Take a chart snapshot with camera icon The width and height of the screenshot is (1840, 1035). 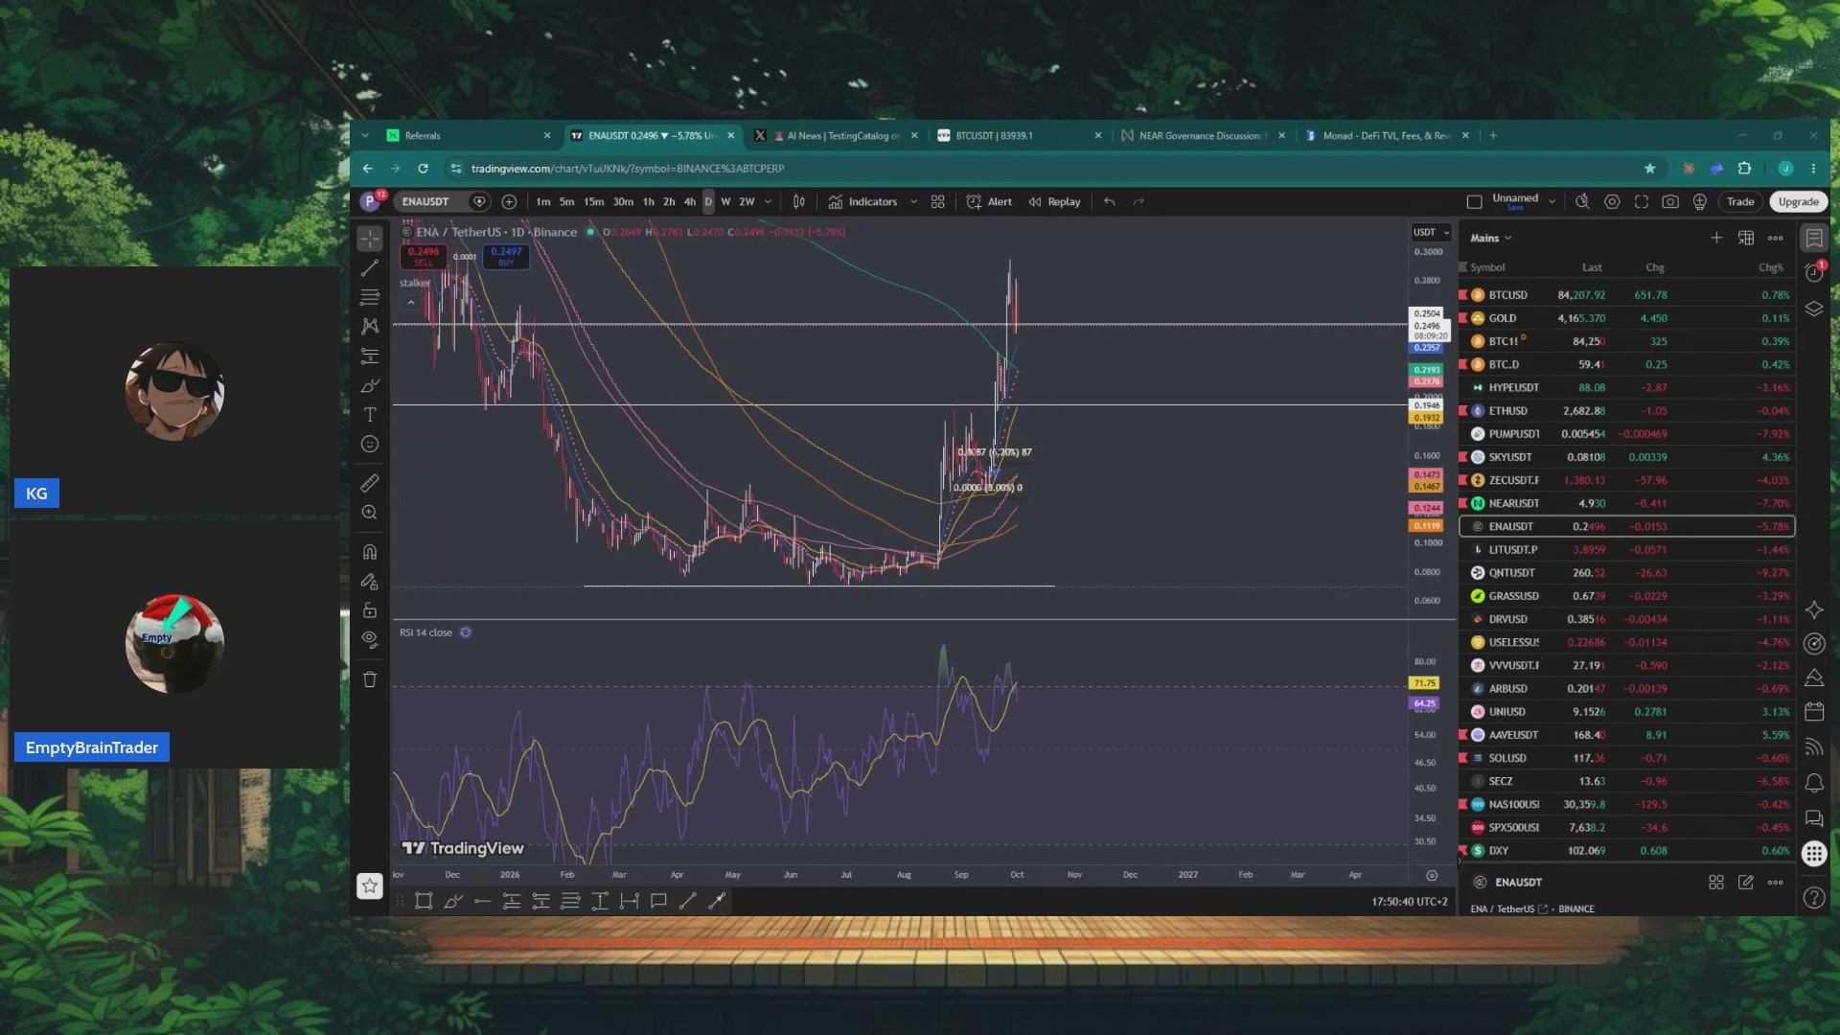pyautogui.click(x=1670, y=201)
